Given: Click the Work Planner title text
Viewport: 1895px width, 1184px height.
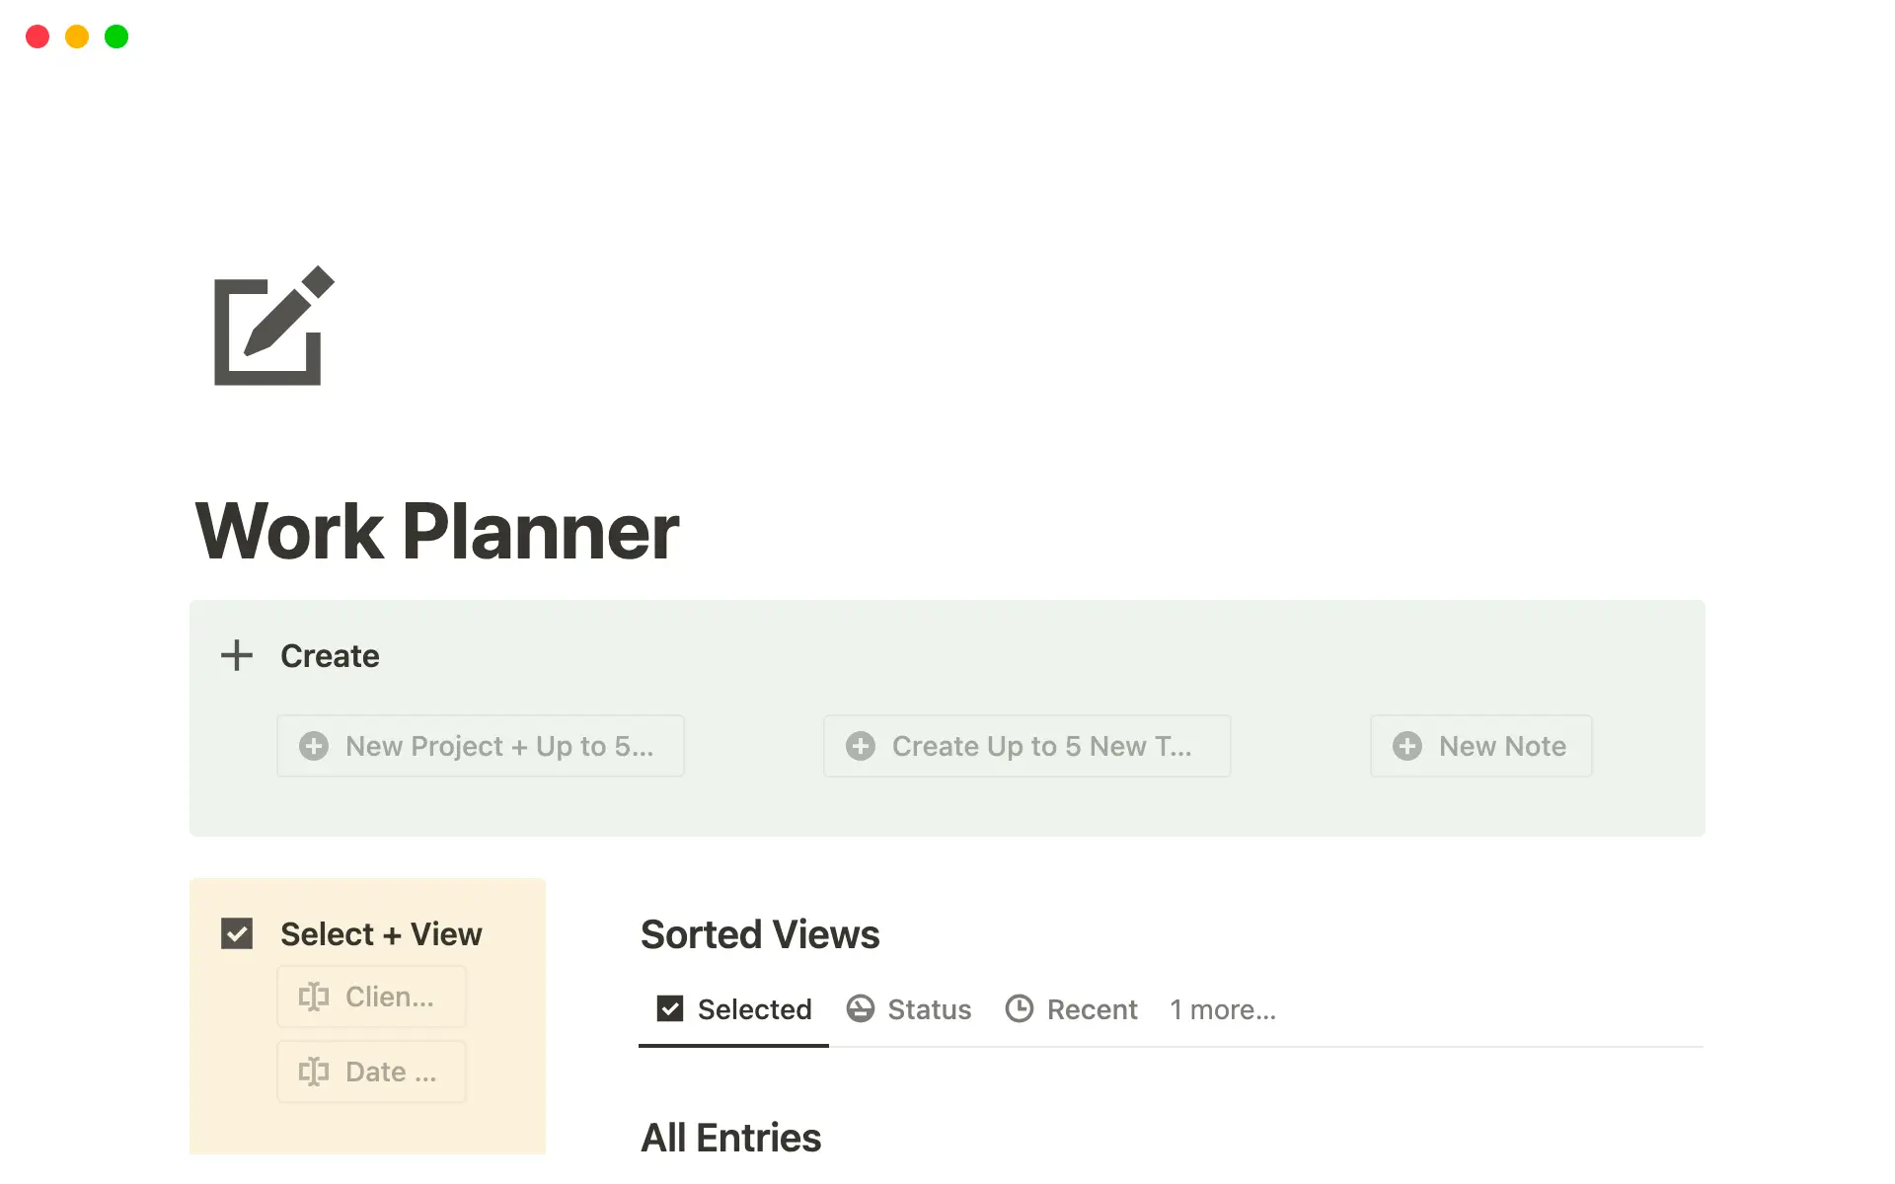Looking at the screenshot, I should tap(436, 531).
